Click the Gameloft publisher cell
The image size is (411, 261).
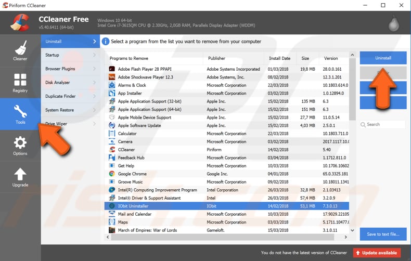(x=215, y=230)
